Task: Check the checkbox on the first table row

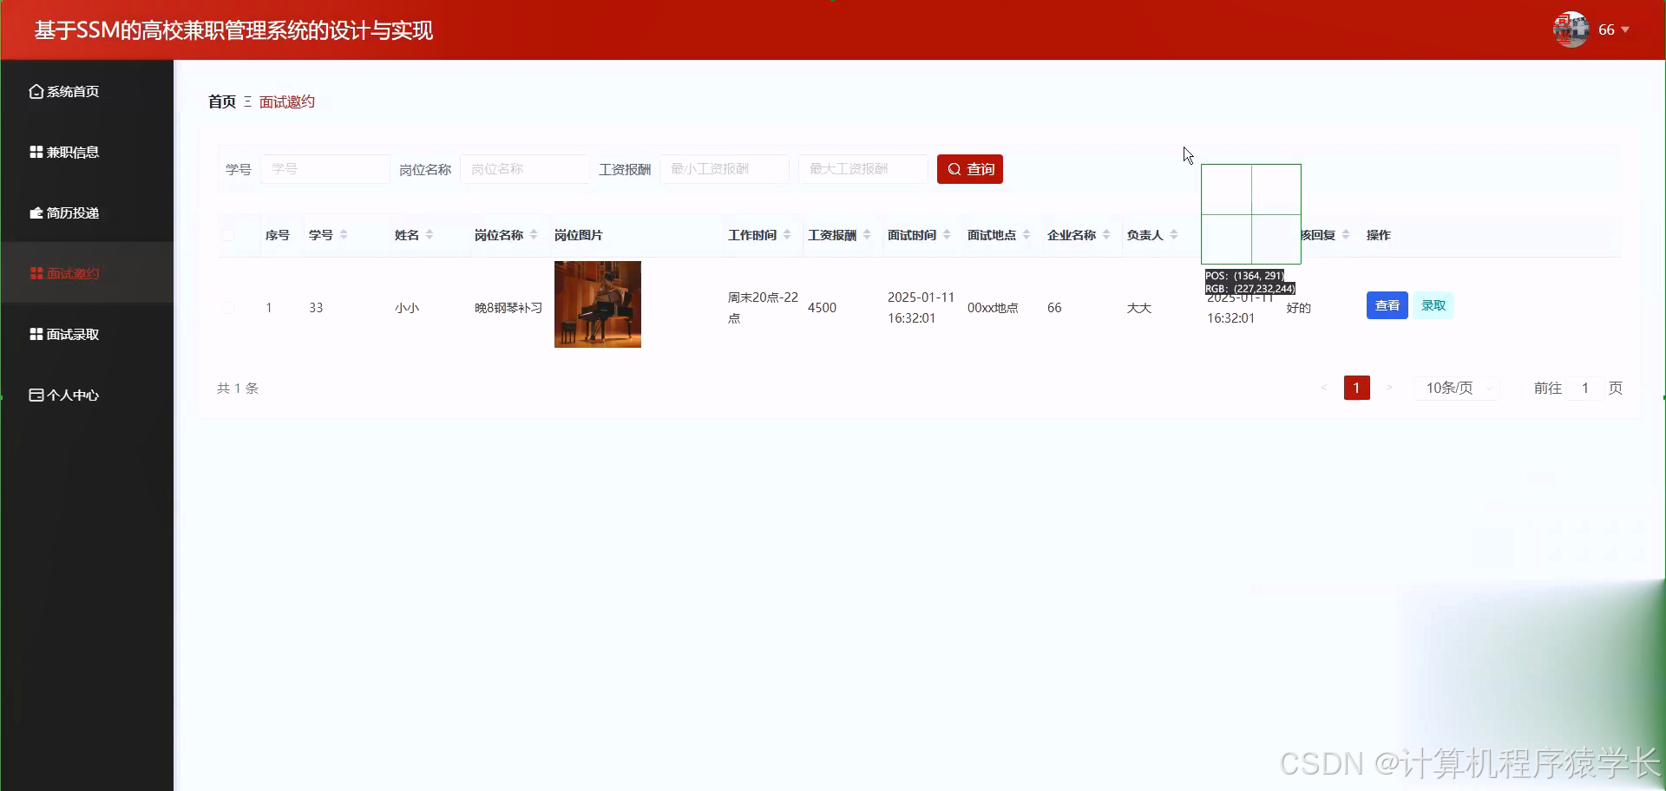Action: 228,307
